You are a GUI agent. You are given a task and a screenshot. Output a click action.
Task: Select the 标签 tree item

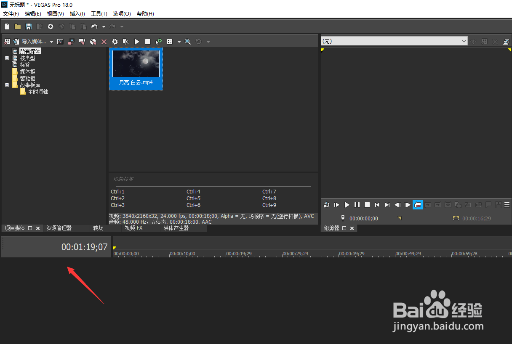coord(25,65)
